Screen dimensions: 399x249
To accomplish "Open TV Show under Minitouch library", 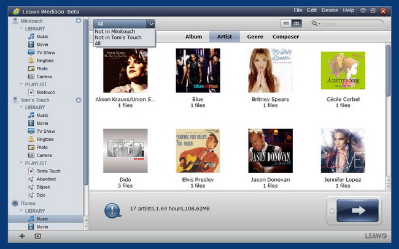I will pyautogui.click(x=42, y=53).
